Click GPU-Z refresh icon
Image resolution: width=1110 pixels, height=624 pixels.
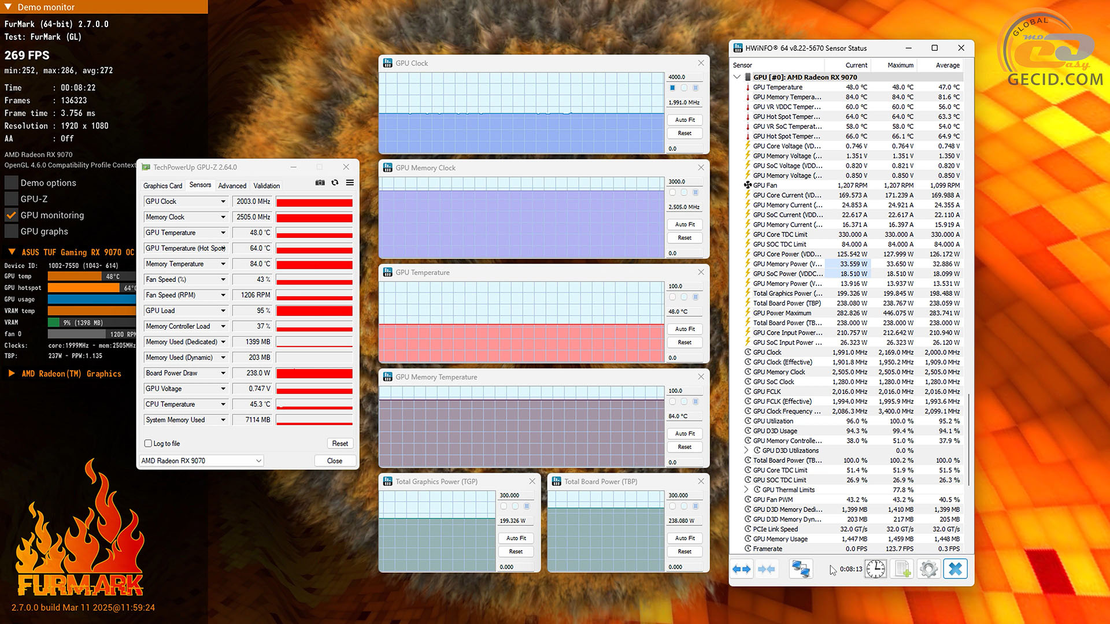pyautogui.click(x=335, y=183)
